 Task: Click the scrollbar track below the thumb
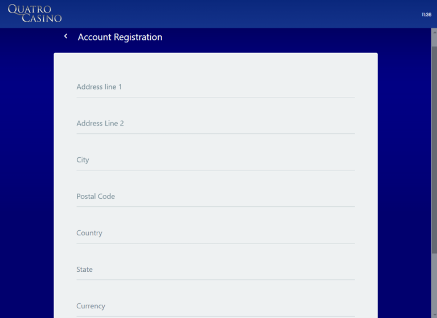(x=434, y=285)
